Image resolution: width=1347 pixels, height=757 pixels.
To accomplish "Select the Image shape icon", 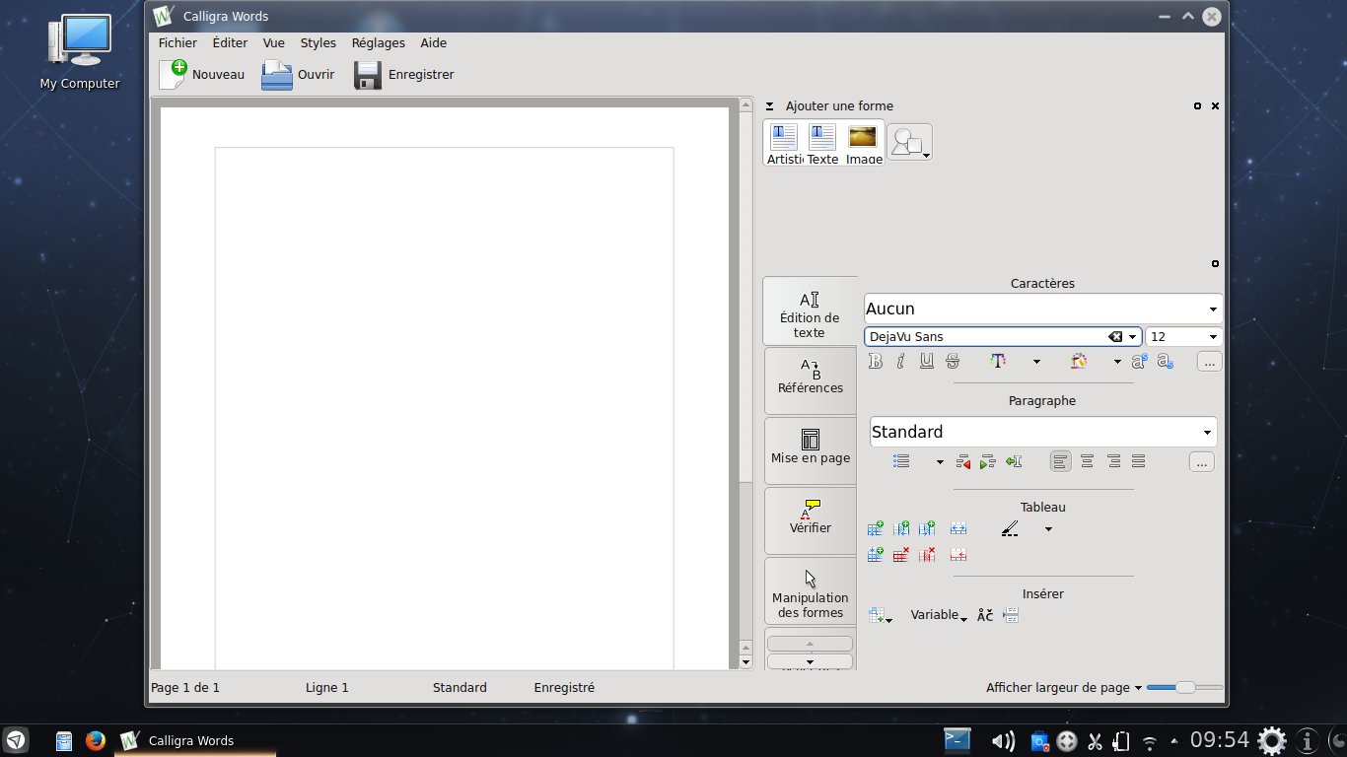I will click(x=863, y=144).
